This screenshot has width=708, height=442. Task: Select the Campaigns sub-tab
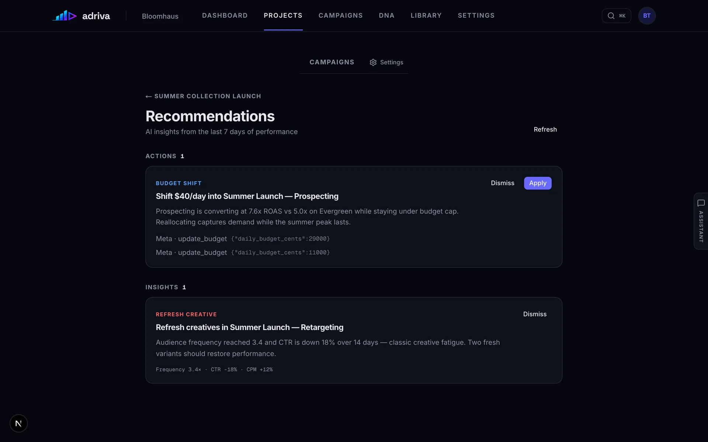click(332, 62)
